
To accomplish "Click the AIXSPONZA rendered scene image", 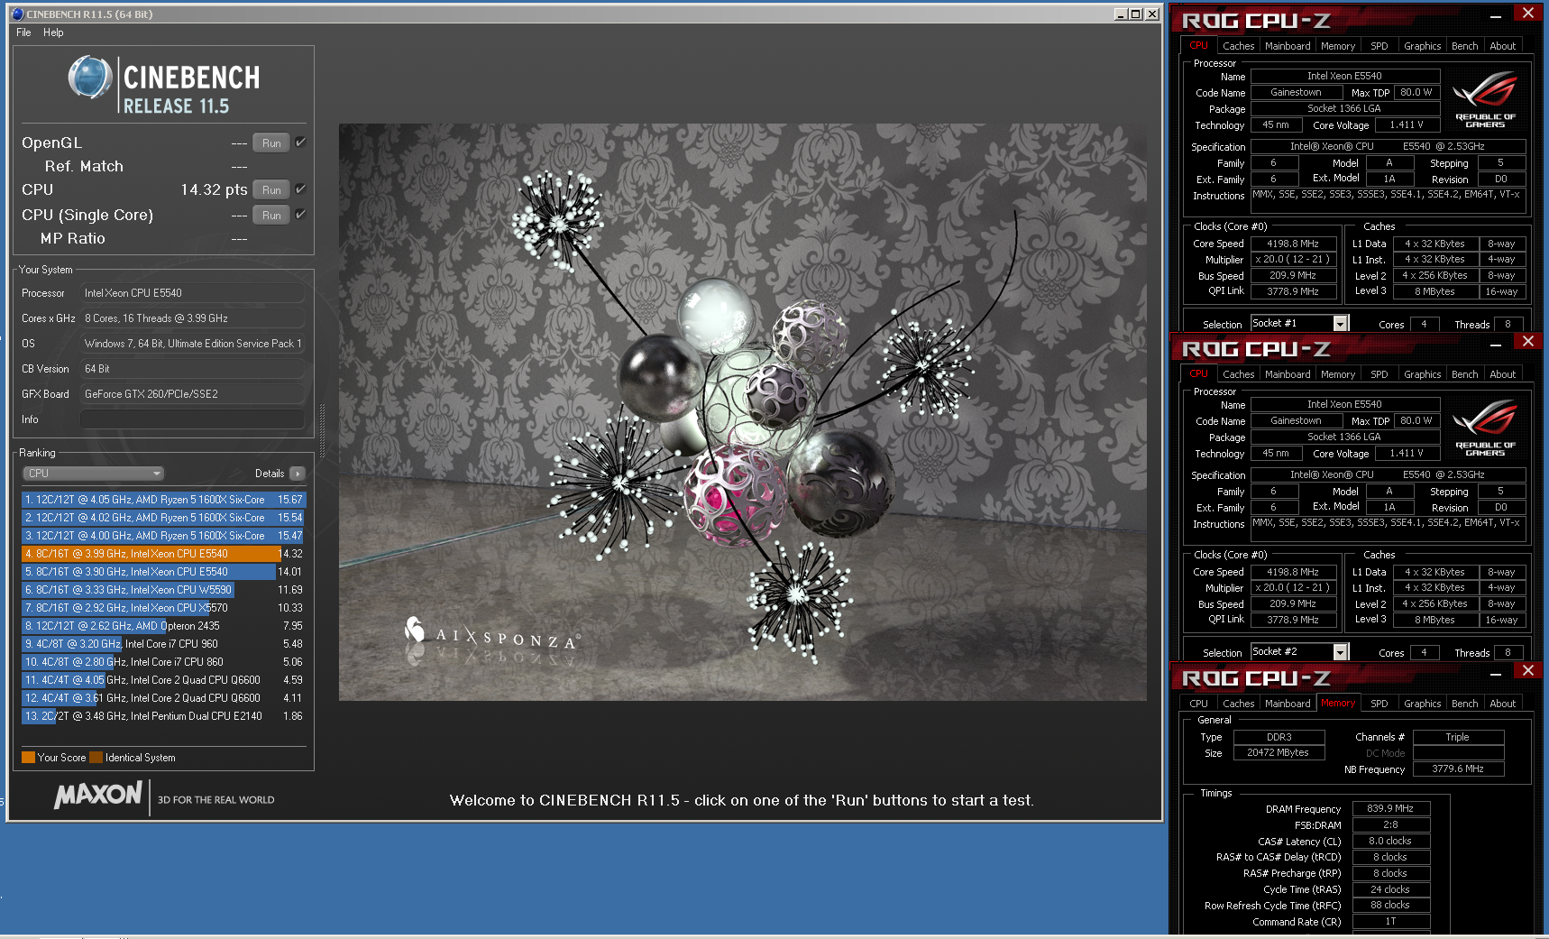I will (x=742, y=412).
